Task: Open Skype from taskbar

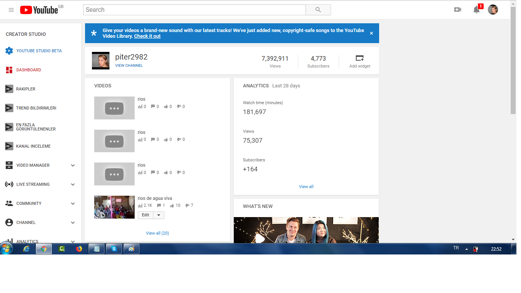Action: click(x=114, y=249)
